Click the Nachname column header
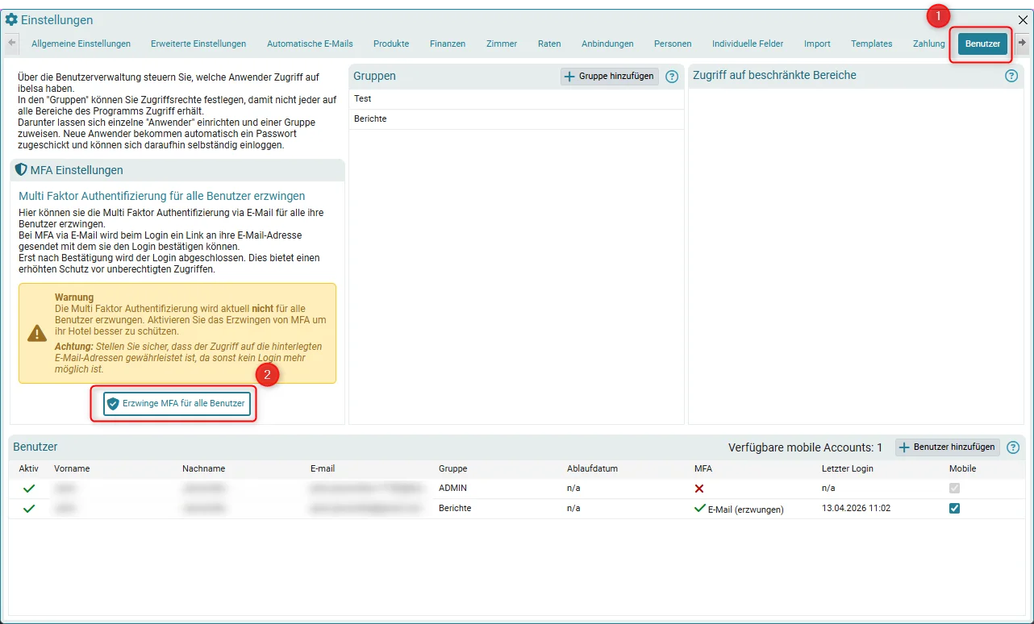The image size is (1034, 624). [204, 468]
